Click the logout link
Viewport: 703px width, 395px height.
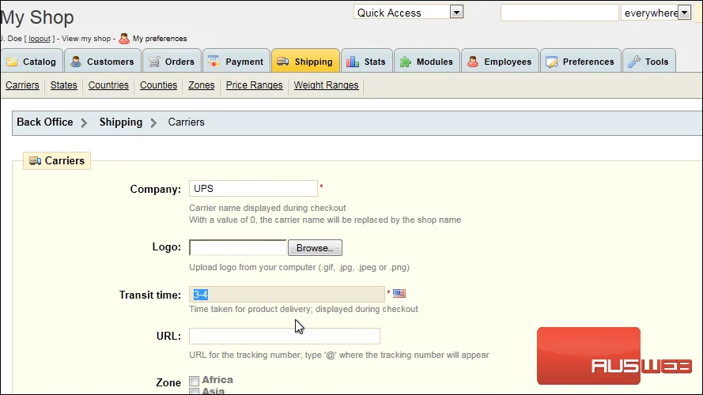[x=40, y=39]
